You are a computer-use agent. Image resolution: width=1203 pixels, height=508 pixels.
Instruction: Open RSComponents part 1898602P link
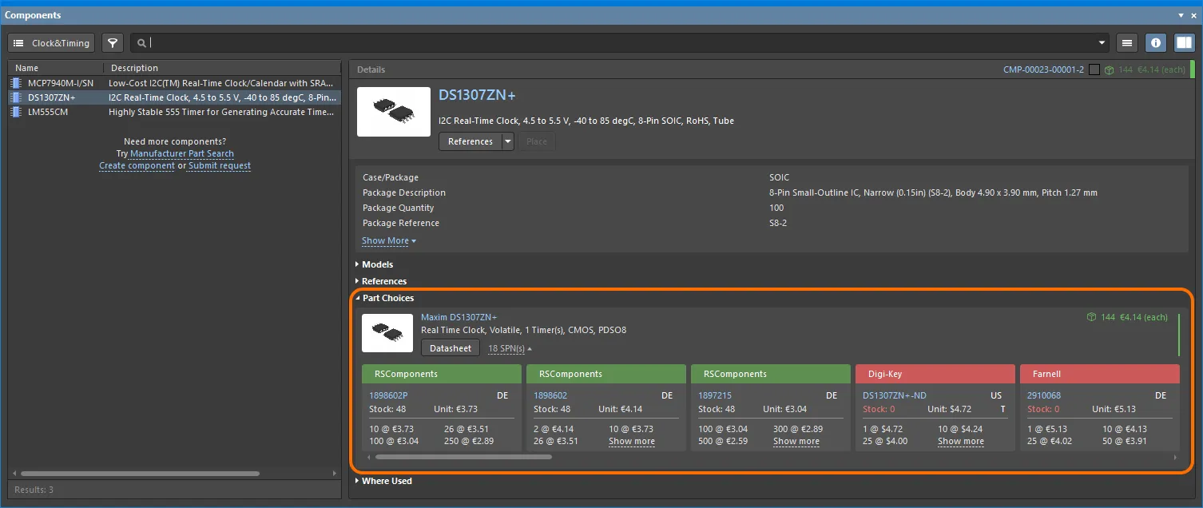pyautogui.click(x=388, y=395)
